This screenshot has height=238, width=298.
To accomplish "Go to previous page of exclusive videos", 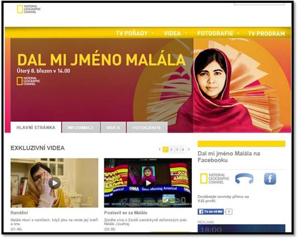I will point(160,149).
